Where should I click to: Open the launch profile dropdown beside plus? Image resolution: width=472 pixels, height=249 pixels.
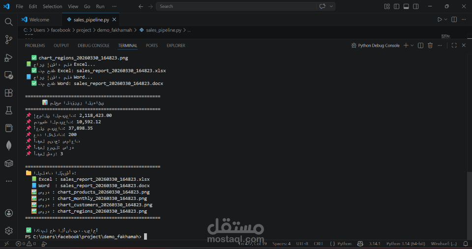(x=412, y=45)
